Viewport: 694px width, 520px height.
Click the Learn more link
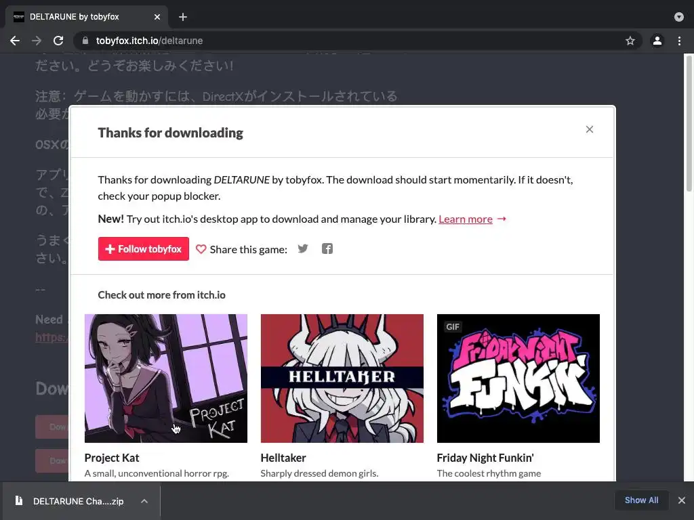pyautogui.click(x=466, y=219)
